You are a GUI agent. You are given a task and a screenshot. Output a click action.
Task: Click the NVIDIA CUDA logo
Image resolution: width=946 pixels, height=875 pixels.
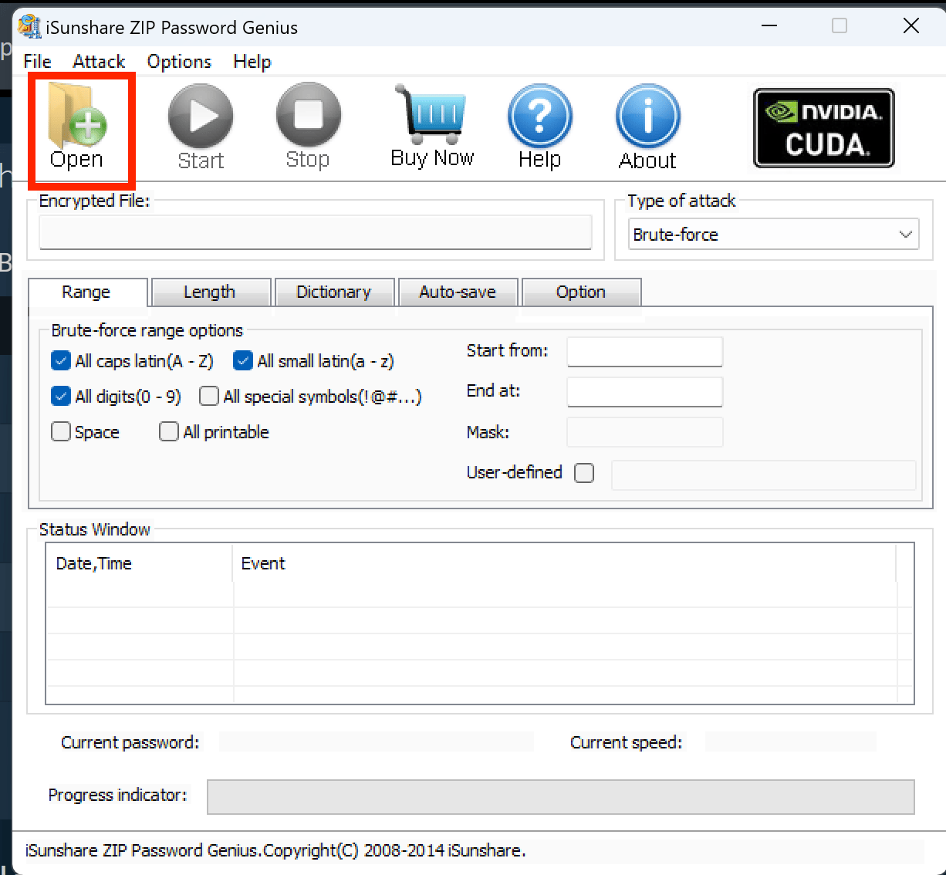[x=823, y=127]
